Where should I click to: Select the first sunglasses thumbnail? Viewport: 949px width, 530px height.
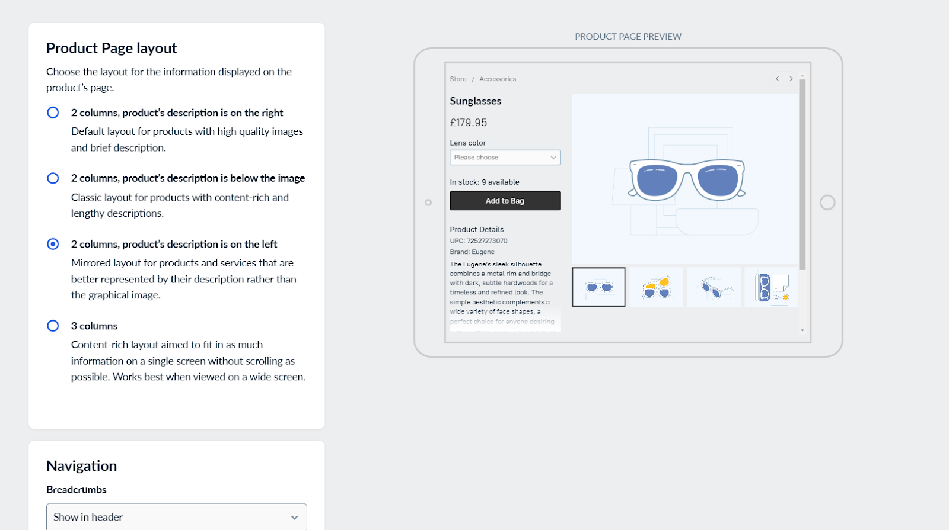click(x=598, y=287)
